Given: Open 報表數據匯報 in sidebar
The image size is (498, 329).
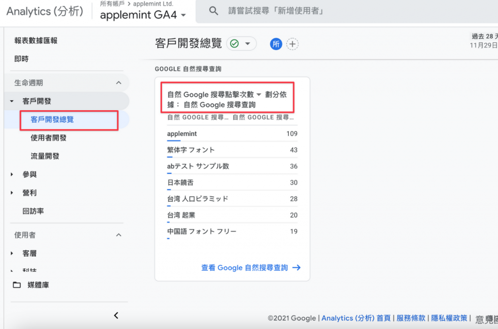Looking at the screenshot, I should click(36, 41).
